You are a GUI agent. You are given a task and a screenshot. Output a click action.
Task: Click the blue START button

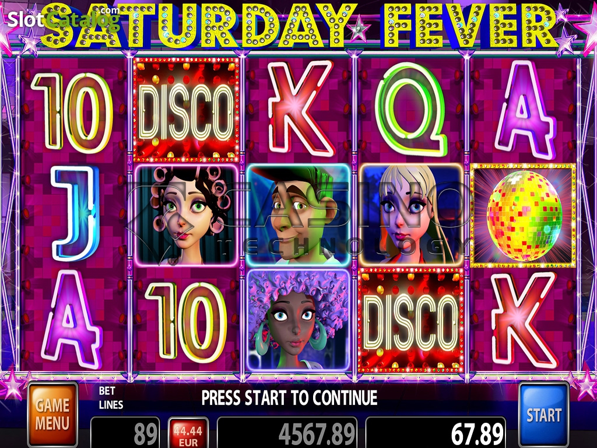pyautogui.click(x=544, y=415)
